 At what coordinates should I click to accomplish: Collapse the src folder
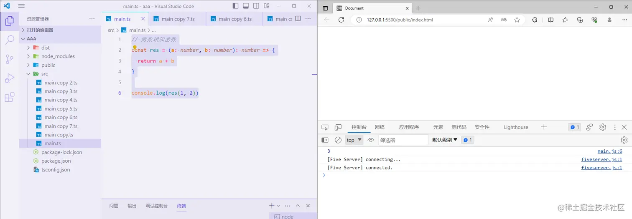coord(60,74)
